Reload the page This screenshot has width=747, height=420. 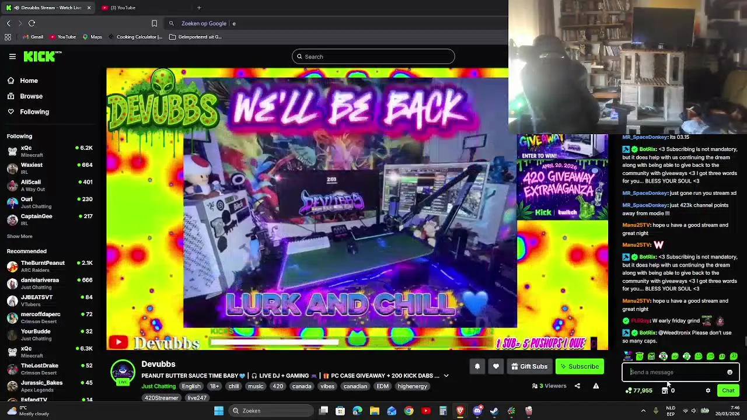(x=32, y=23)
